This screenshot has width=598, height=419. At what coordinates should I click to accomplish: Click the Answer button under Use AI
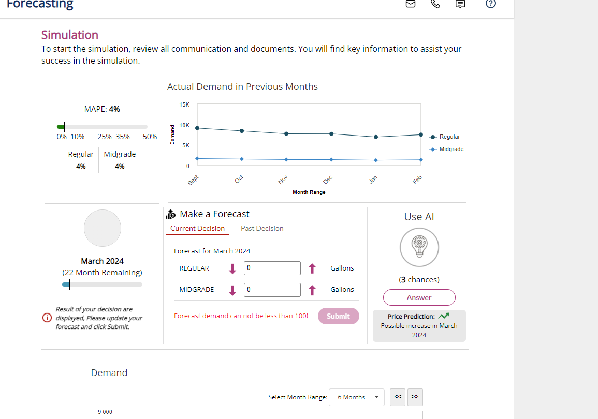419,297
